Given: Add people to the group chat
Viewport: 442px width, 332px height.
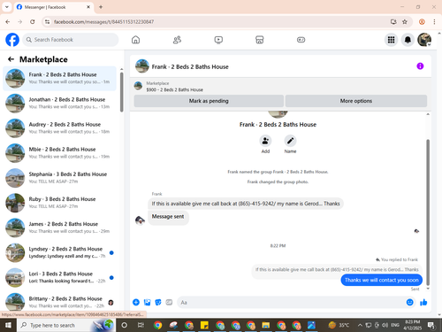Looking at the screenshot, I should (x=265, y=141).
